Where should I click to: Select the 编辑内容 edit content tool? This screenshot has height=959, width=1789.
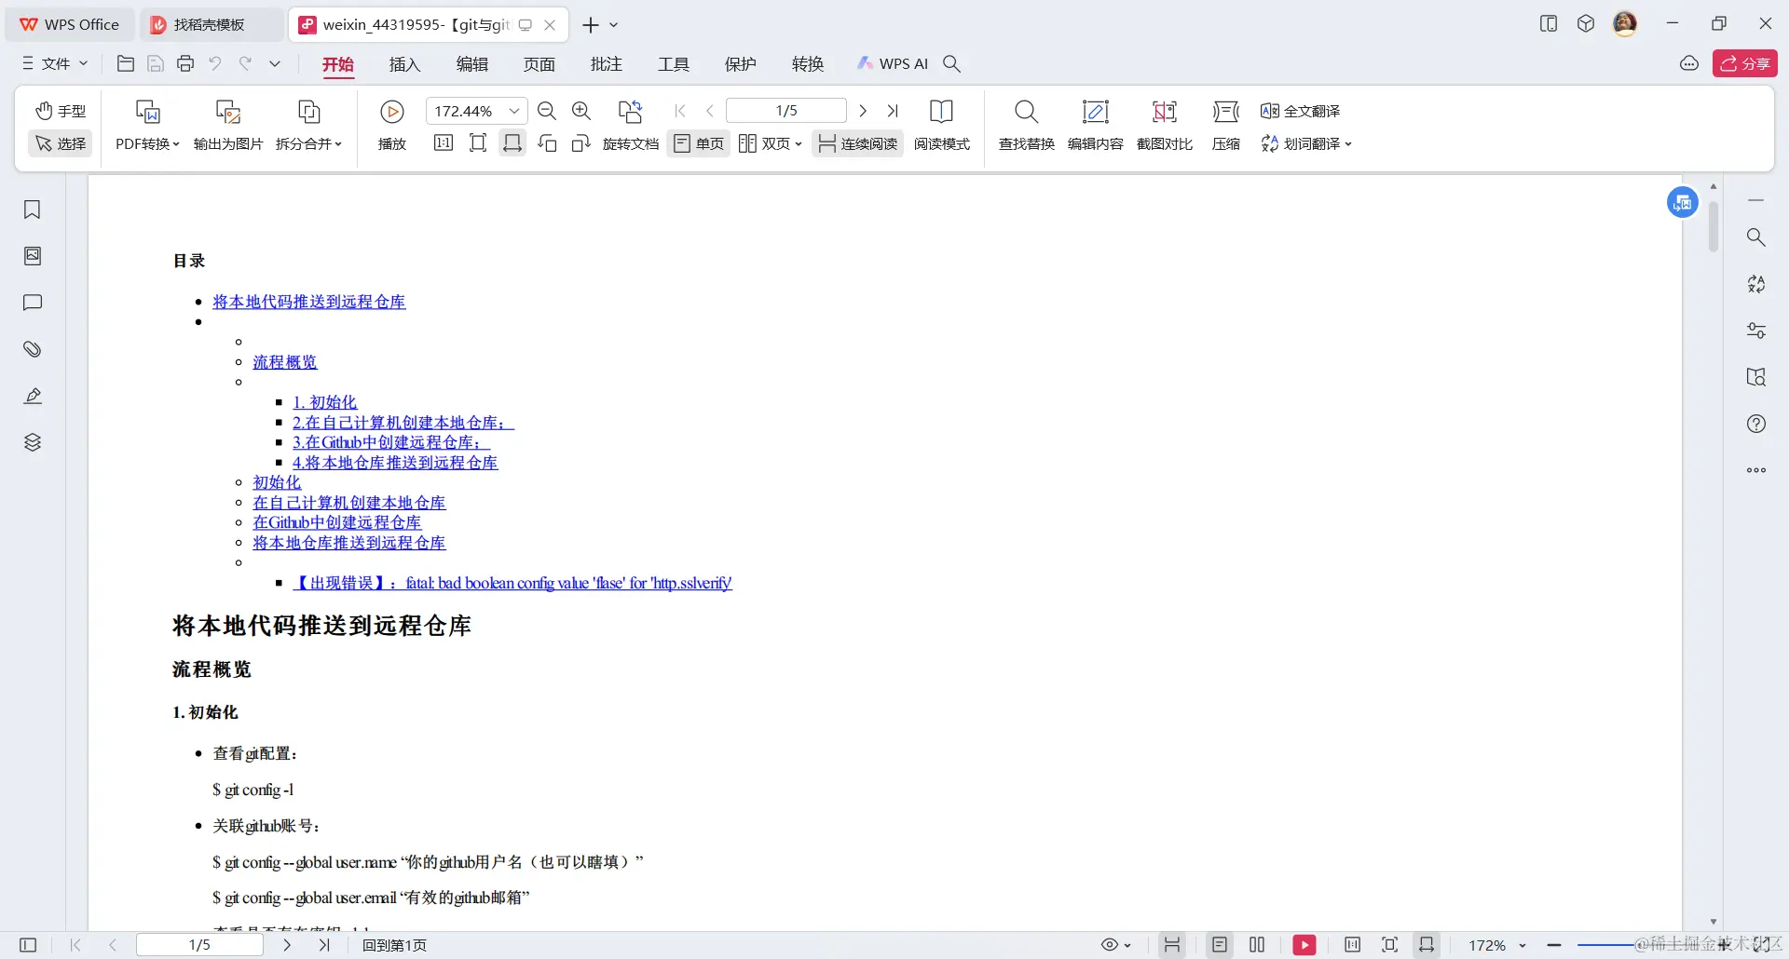click(1096, 126)
